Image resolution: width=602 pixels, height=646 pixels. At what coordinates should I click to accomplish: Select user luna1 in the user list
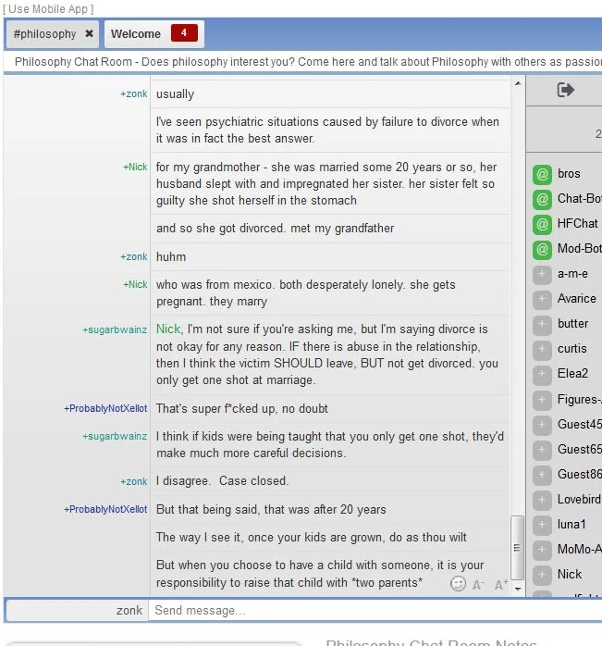(571, 524)
